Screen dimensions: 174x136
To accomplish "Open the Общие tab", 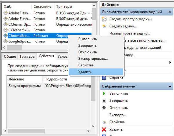I will (x=10, y=56).
